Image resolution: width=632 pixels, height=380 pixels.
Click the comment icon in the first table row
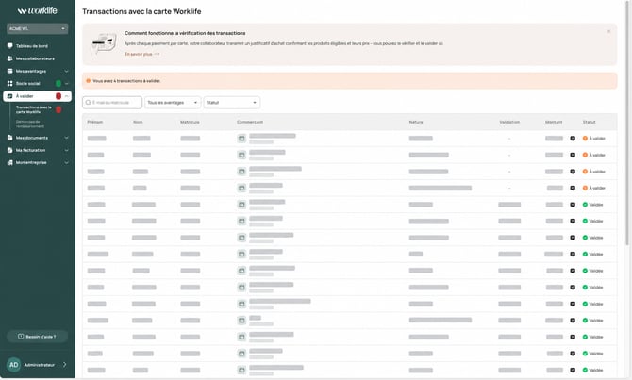(x=573, y=139)
